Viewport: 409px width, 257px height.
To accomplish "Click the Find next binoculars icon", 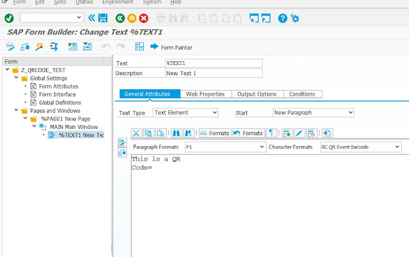I will (189, 133).
